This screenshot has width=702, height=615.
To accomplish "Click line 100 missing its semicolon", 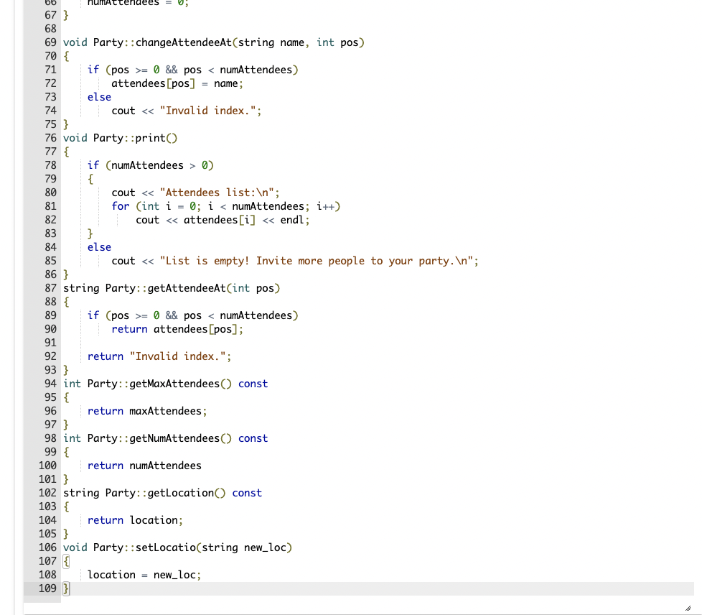I will tap(145, 466).
